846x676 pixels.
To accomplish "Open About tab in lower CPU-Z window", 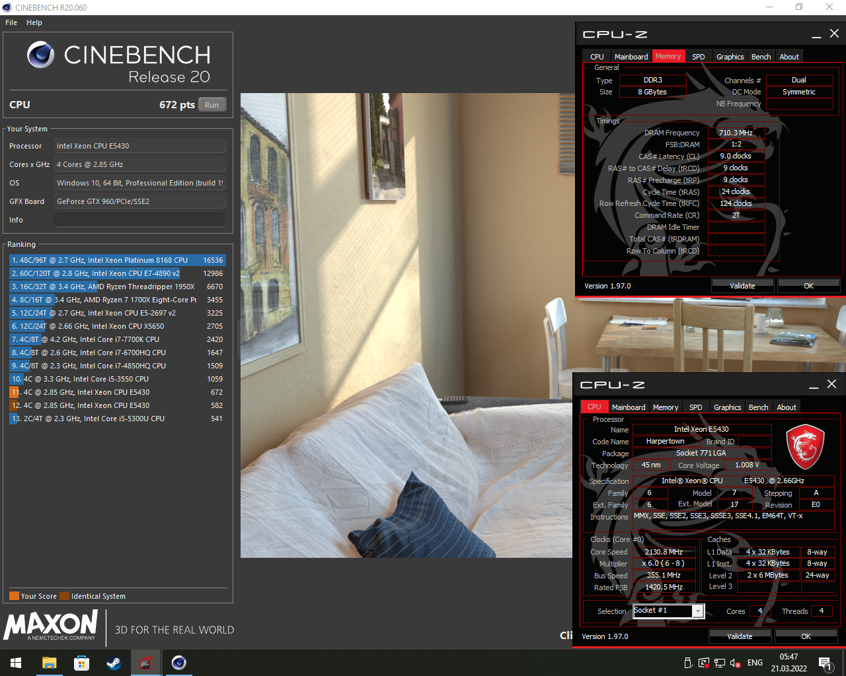I will (787, 407).
